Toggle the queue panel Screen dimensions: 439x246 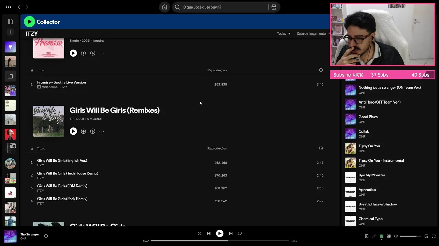tap(381, 236)
